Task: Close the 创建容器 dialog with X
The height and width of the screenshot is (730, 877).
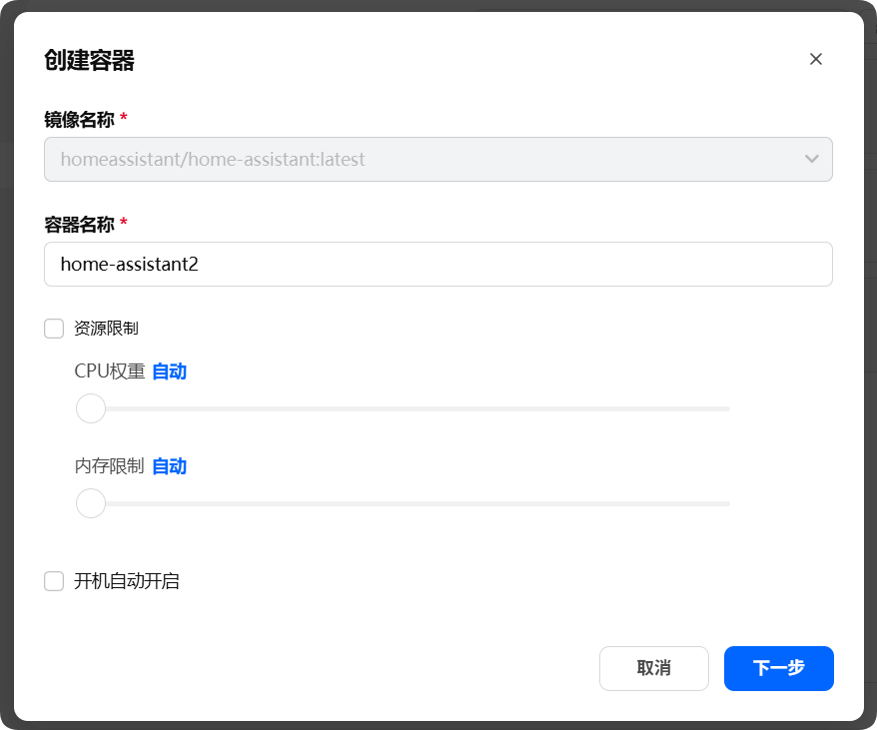Action: [x=815, y=59]
